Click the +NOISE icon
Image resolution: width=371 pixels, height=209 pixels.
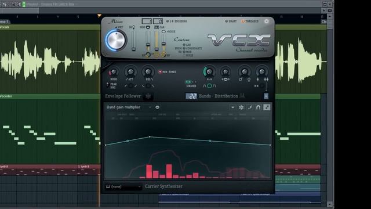[163, 31]
